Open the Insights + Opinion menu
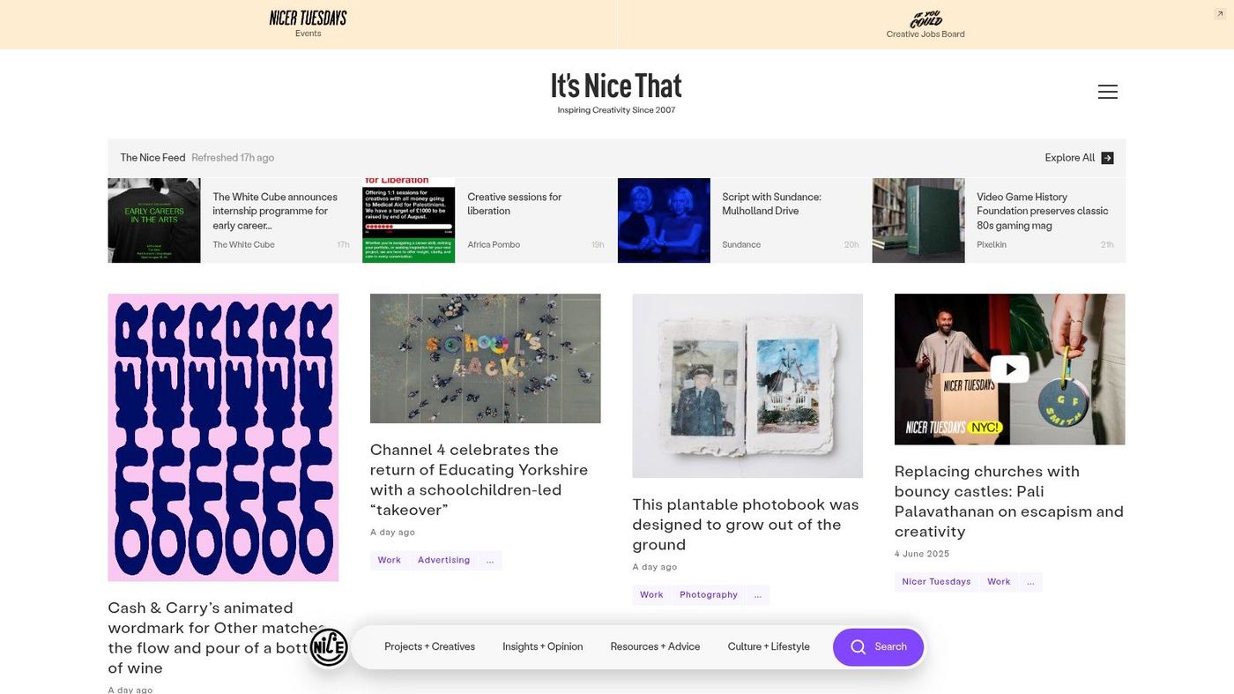Viewport: 1234px width, 694px height. pos(542,646)
